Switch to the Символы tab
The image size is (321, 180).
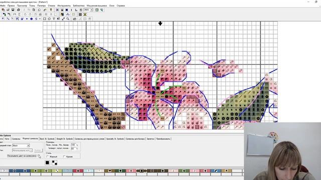click(x=16, y=139)
